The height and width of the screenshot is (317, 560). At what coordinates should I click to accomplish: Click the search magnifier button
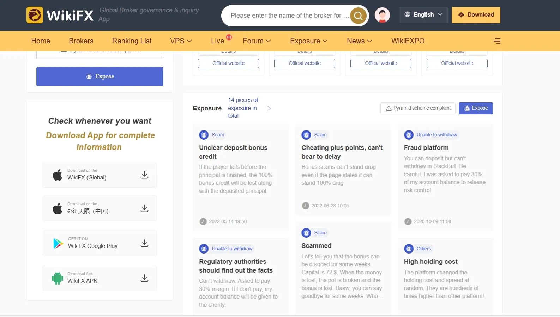click(x=358, y=16)
